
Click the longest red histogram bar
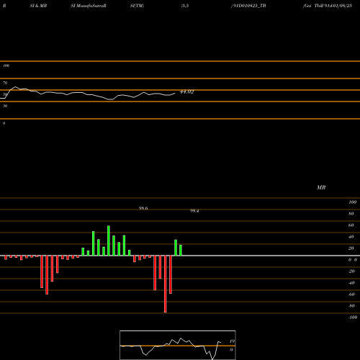166,284
